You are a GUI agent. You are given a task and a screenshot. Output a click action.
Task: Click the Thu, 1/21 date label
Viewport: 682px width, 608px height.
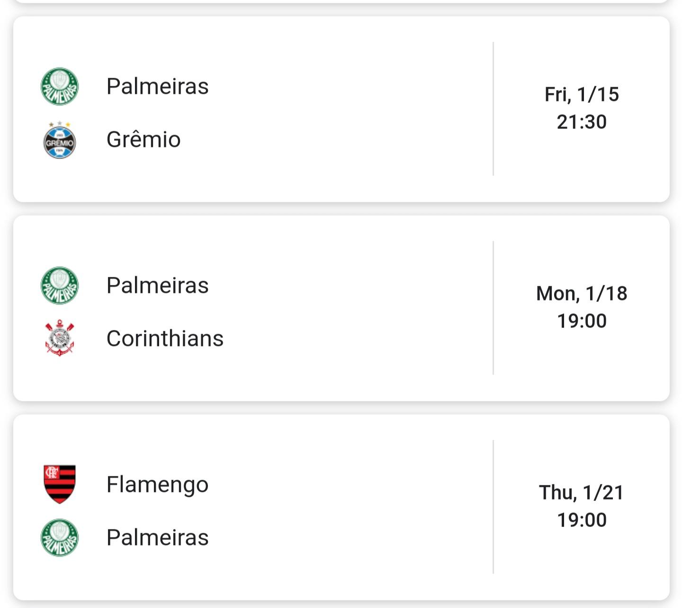[x=582, y=493]
